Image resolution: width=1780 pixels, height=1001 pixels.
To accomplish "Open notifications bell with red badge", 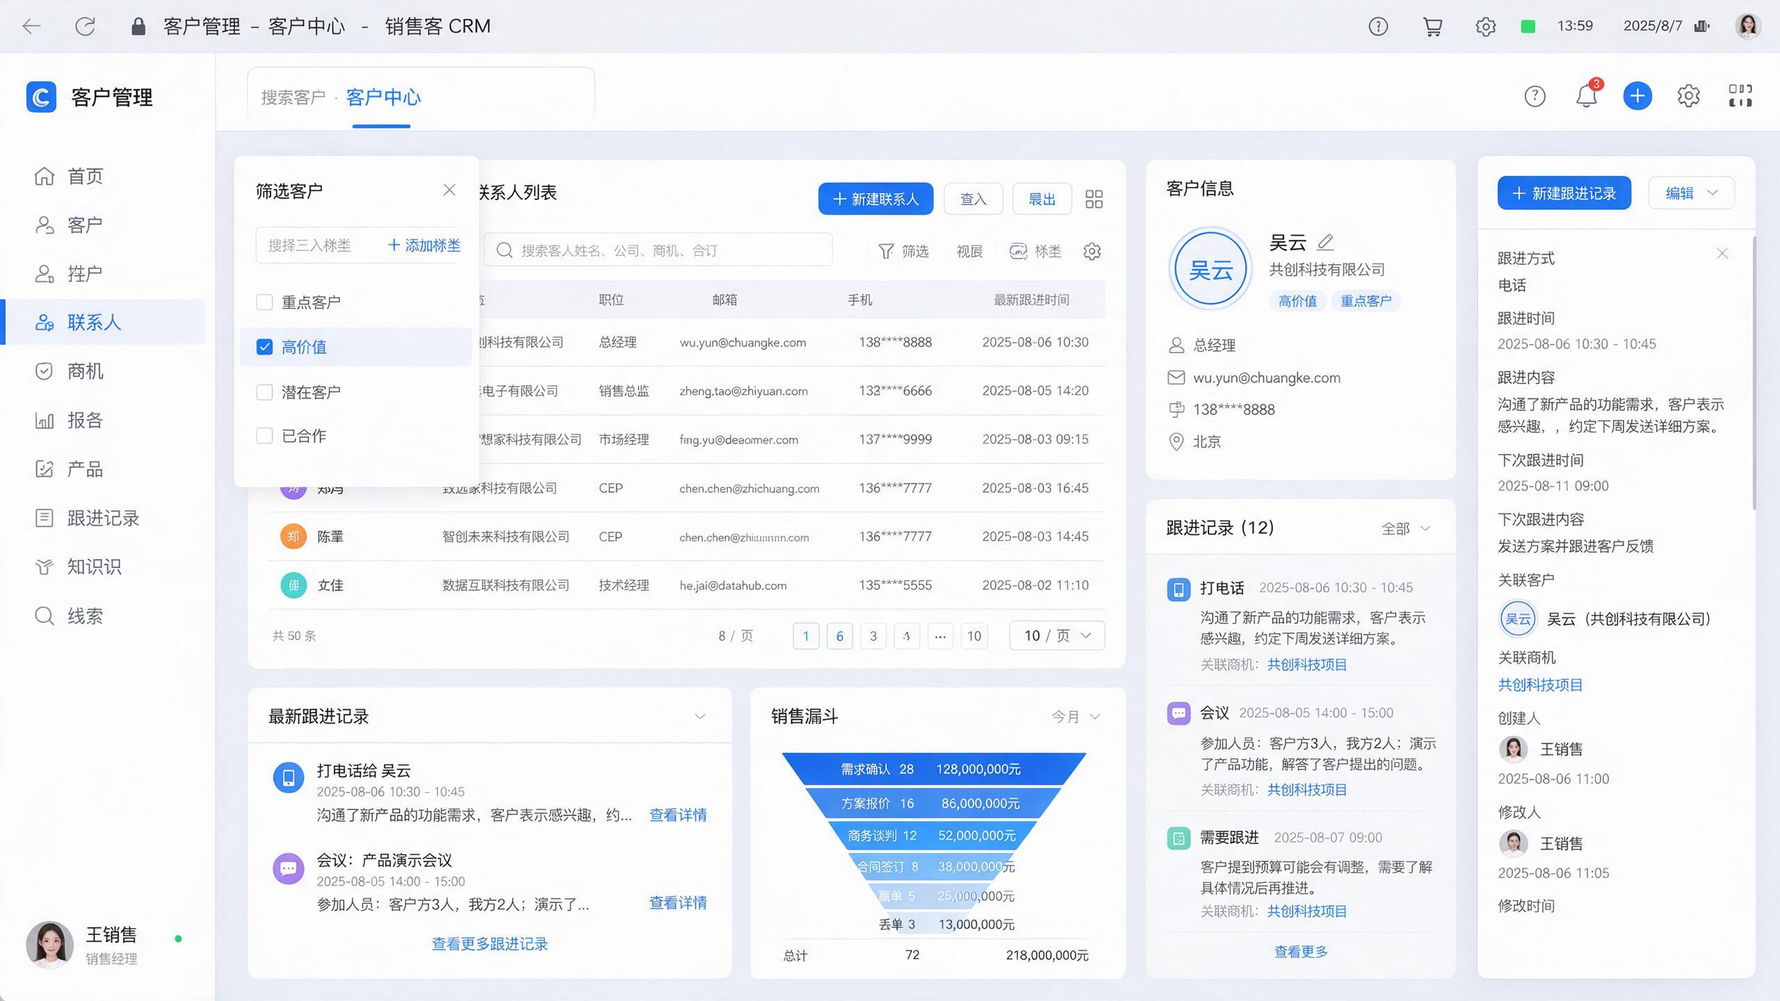I will (1586, 95).
